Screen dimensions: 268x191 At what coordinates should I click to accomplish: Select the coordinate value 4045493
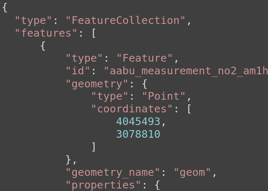(x=138, y=121)
